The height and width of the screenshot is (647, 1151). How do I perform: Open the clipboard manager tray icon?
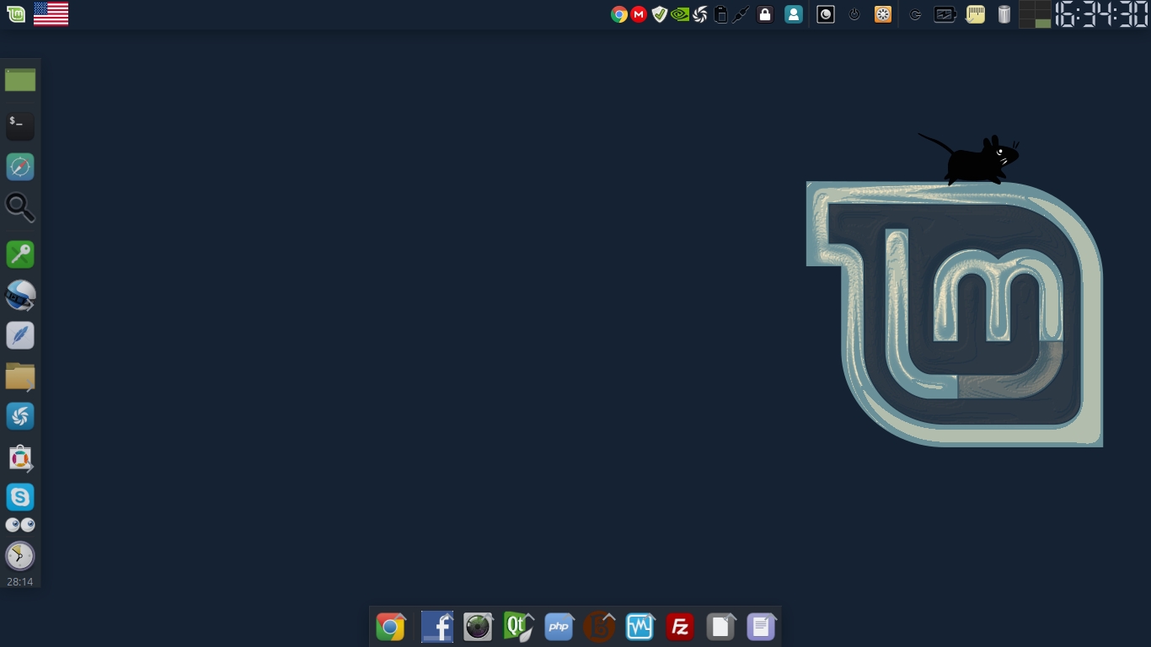click(x=720, y=14)
